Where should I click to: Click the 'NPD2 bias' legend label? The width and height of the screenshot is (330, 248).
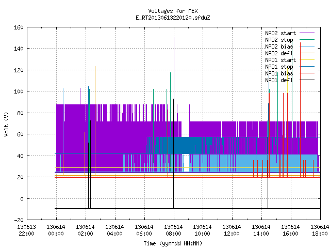click(279, 47)
